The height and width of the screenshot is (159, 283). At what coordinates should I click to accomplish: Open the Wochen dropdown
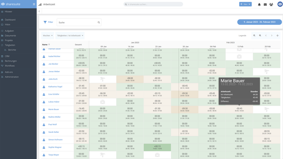[48, 35]
